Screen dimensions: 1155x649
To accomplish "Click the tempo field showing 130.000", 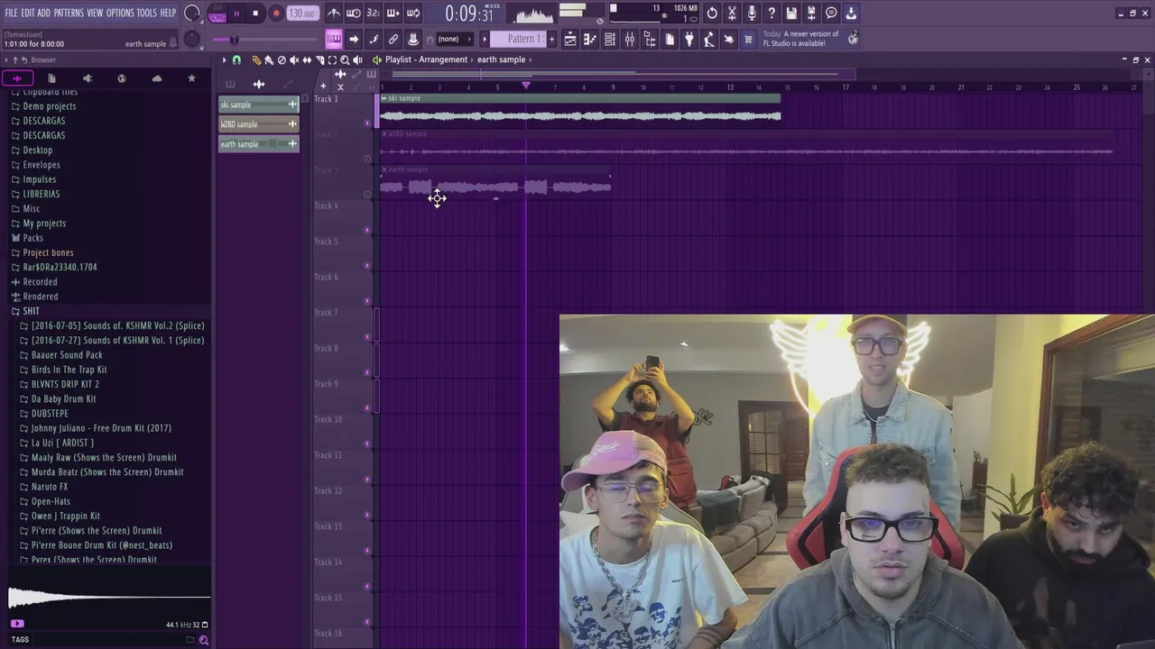I will click(x=303, y=14).
